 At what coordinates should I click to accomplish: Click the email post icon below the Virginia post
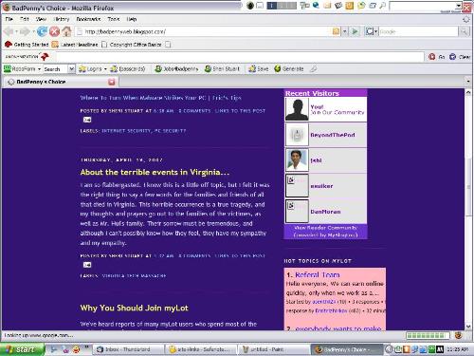click(87, 265)
